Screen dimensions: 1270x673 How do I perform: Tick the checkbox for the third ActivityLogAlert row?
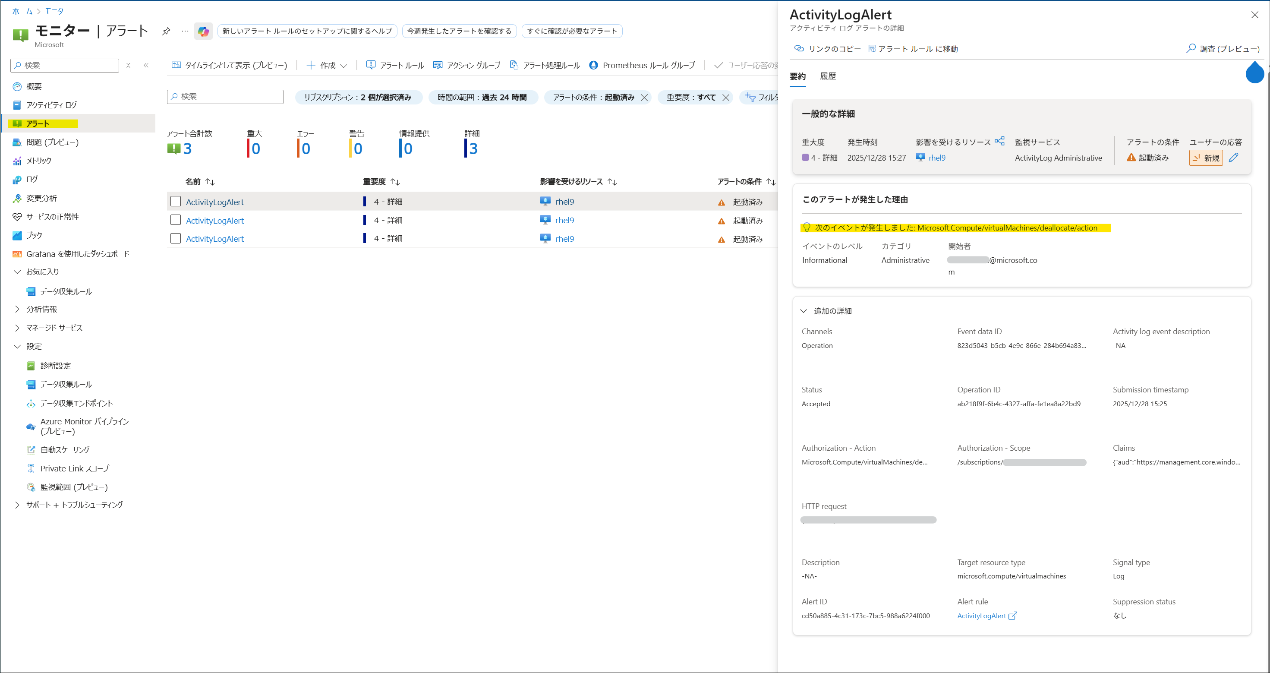pos(176,239)
